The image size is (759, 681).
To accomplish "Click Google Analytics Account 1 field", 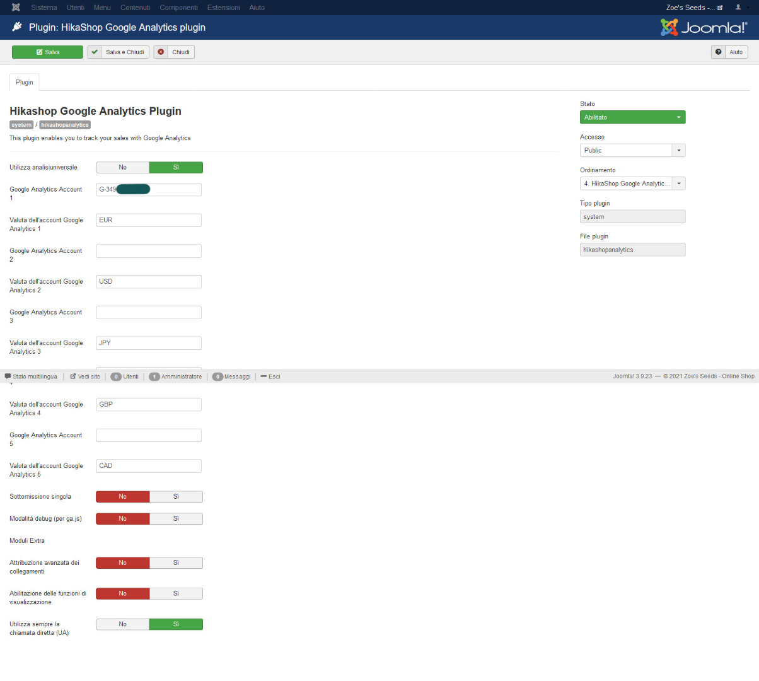I will (149, 189).
